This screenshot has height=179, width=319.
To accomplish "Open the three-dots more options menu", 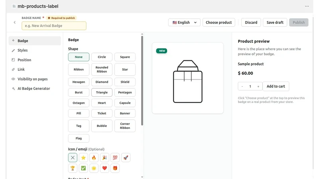I will [x=307, y=6].
